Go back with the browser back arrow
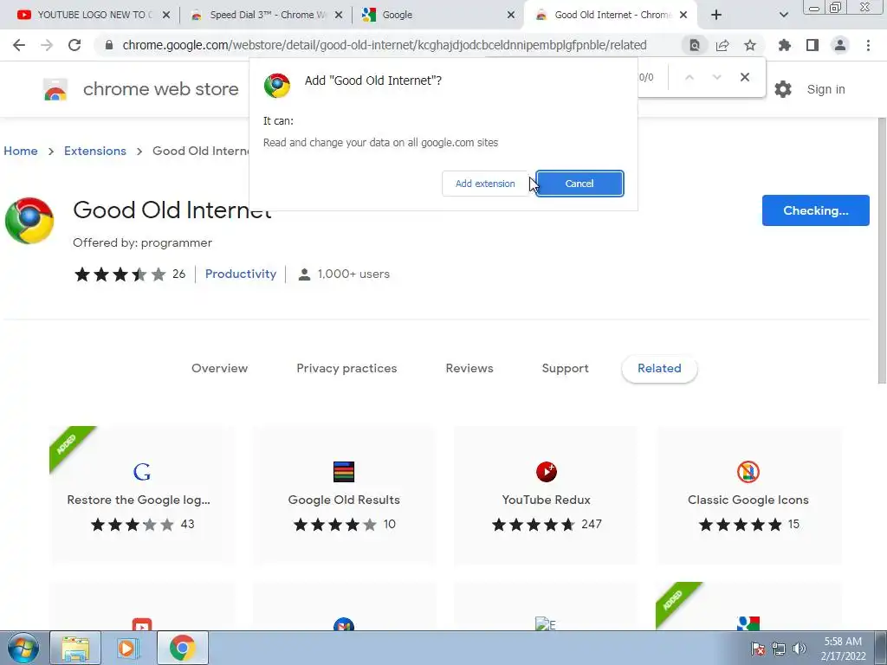 pos(19,45)
